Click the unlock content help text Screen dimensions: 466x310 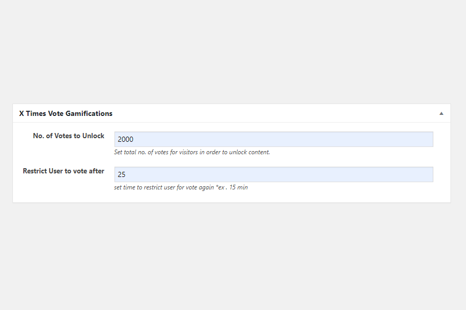(x=192, y=152)
